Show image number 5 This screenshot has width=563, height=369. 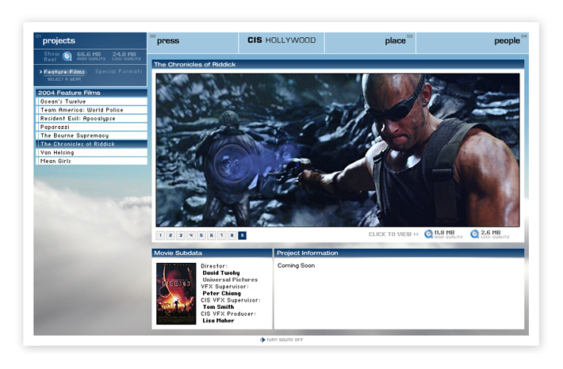(201, 235)
